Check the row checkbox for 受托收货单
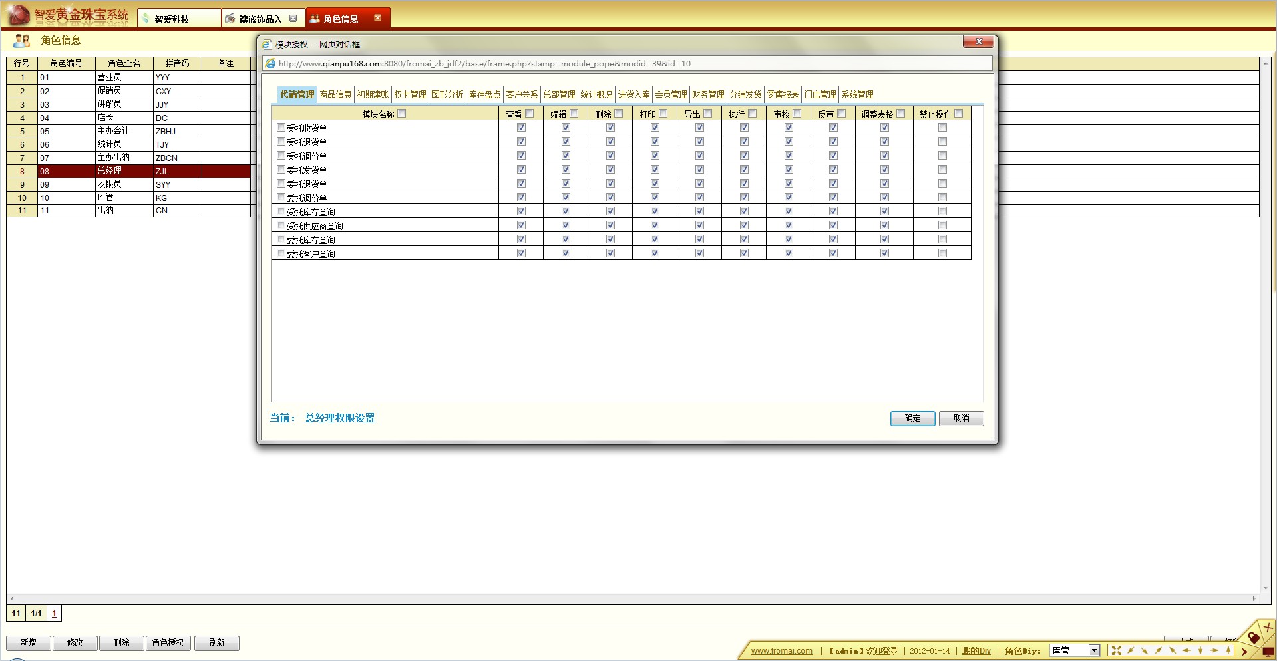The height and width of the screenshot is (661, 1277). coord(281,128)
